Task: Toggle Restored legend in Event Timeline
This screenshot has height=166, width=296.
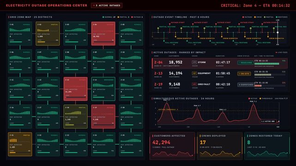Action: point(282,17)
